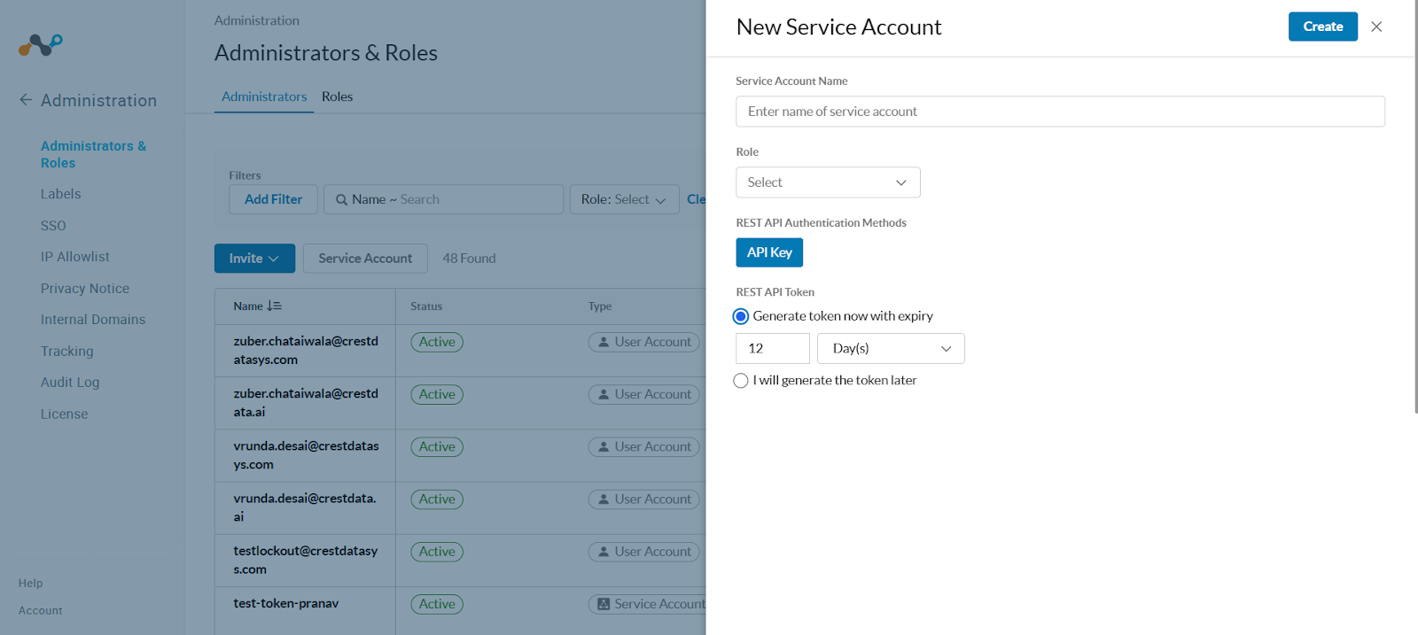The width and height of the screenshot is (1418, 635).
Task: Expand the Invite button dropdown
Action: tap(254, 259)
